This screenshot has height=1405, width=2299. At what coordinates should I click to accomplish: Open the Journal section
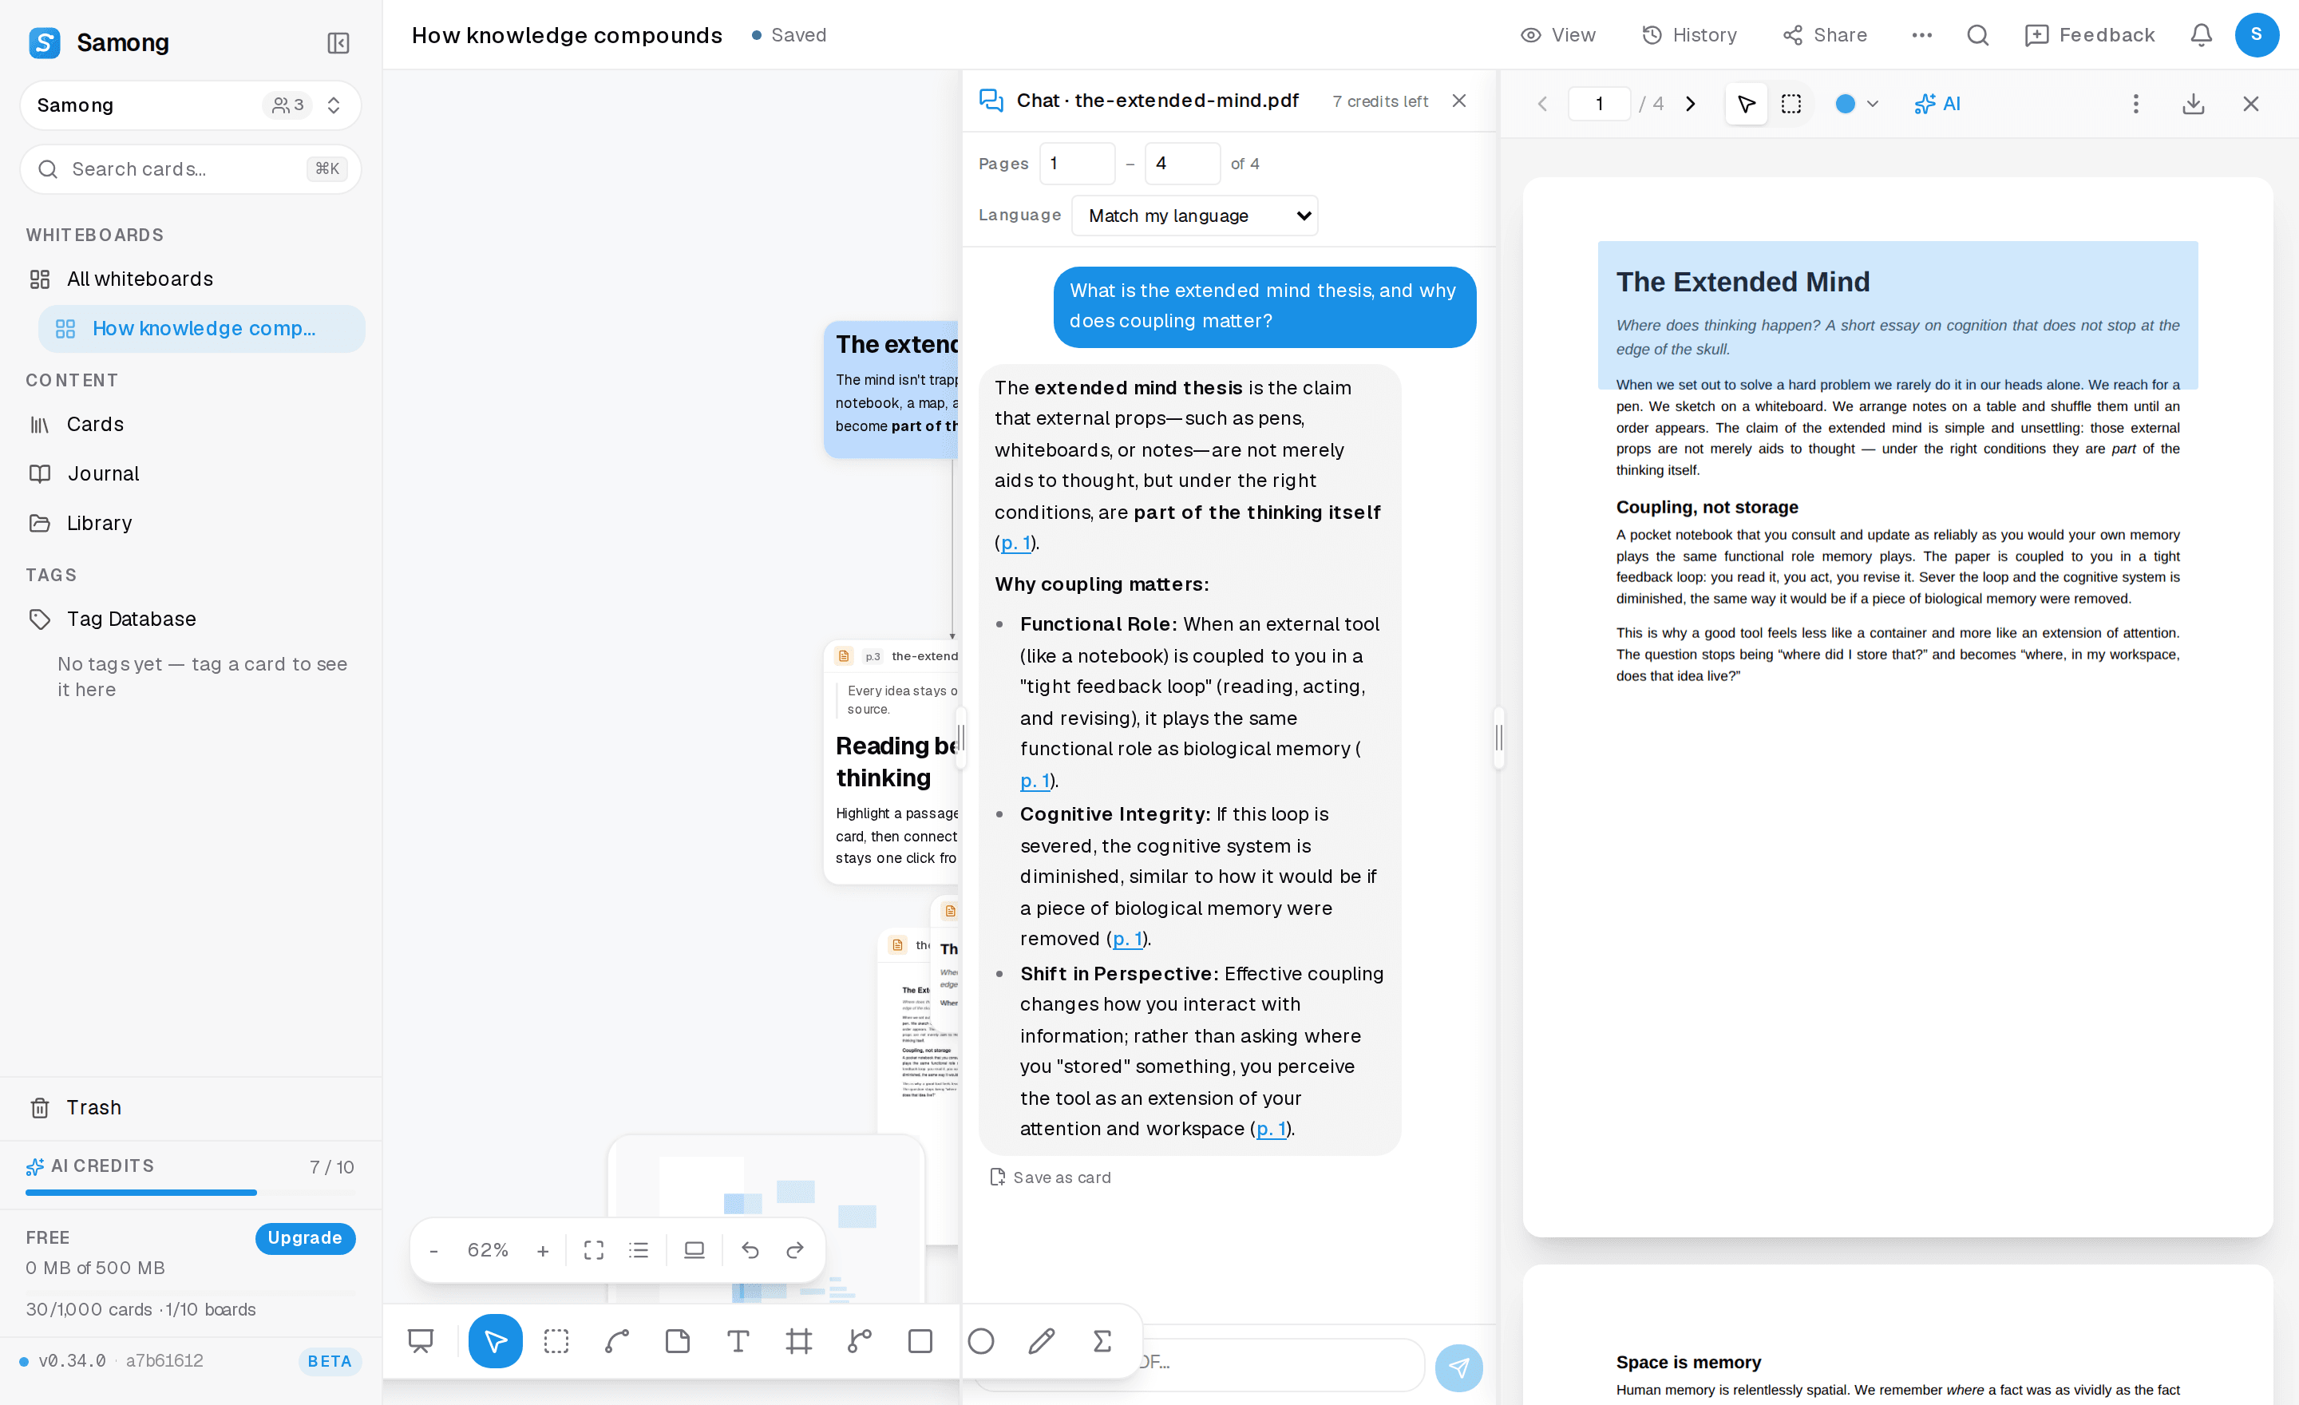[190, 474]
